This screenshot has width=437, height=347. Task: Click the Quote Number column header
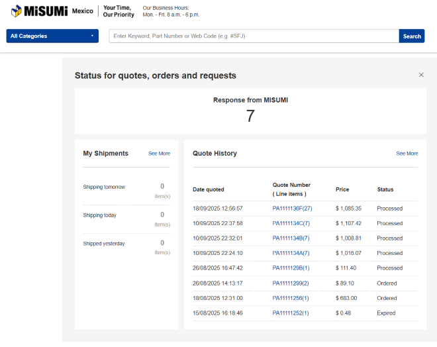point(291,189)
